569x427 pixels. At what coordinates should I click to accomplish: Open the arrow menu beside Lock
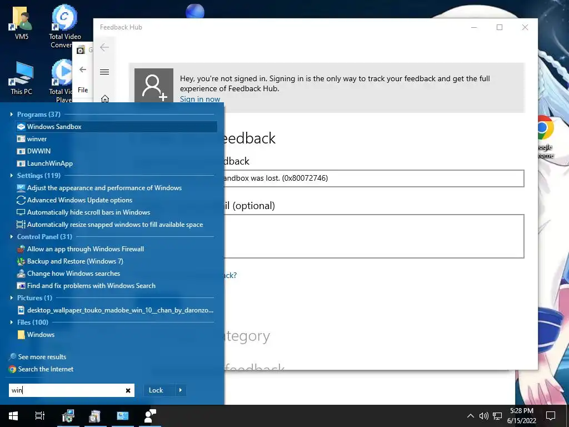(181, 390)
